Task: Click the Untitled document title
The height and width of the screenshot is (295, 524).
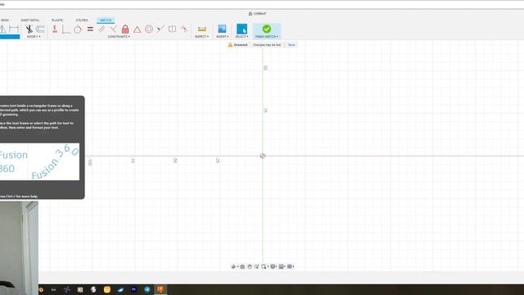Action: tap(260, 14)
